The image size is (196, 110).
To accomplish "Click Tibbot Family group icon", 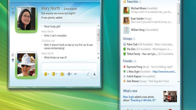I will tap(124, 54).
